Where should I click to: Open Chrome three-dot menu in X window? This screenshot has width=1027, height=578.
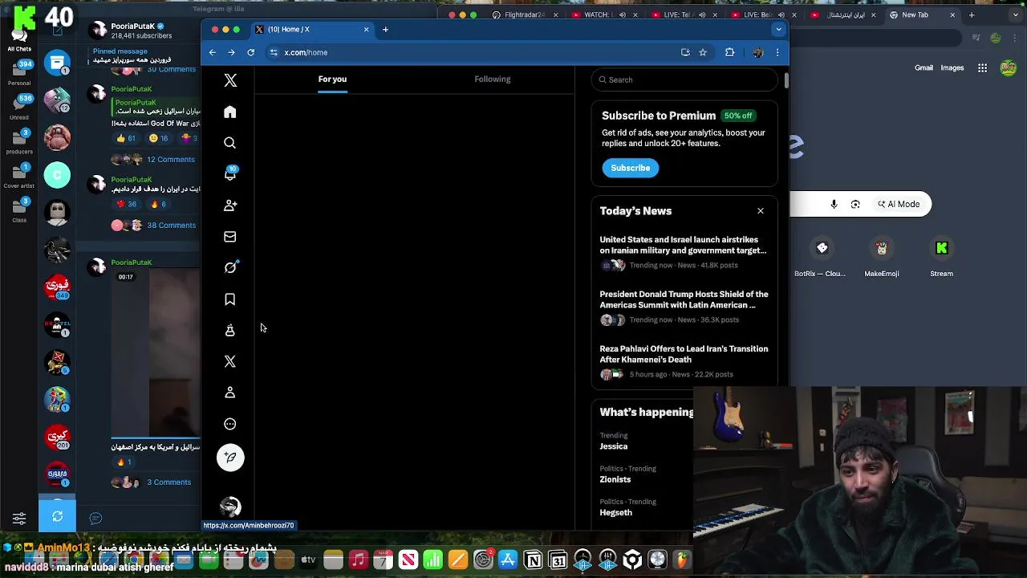tap(777, 52)
